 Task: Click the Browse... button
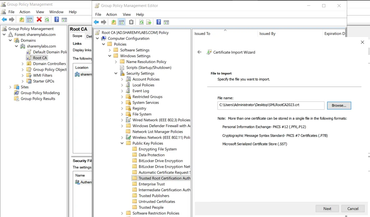pyautogui.click(x=339, y=105)
